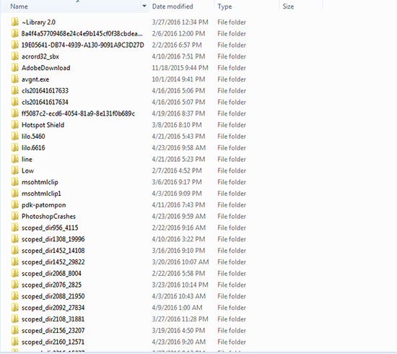The height and width of the screenshot is (354, 397).
Task: Select the lilo.6616 folder name
Action: coord(33,147)
